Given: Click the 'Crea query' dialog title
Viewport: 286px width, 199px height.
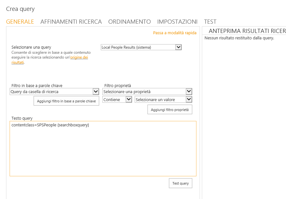Looking at the screenshot, I should [x=20, y=9].
